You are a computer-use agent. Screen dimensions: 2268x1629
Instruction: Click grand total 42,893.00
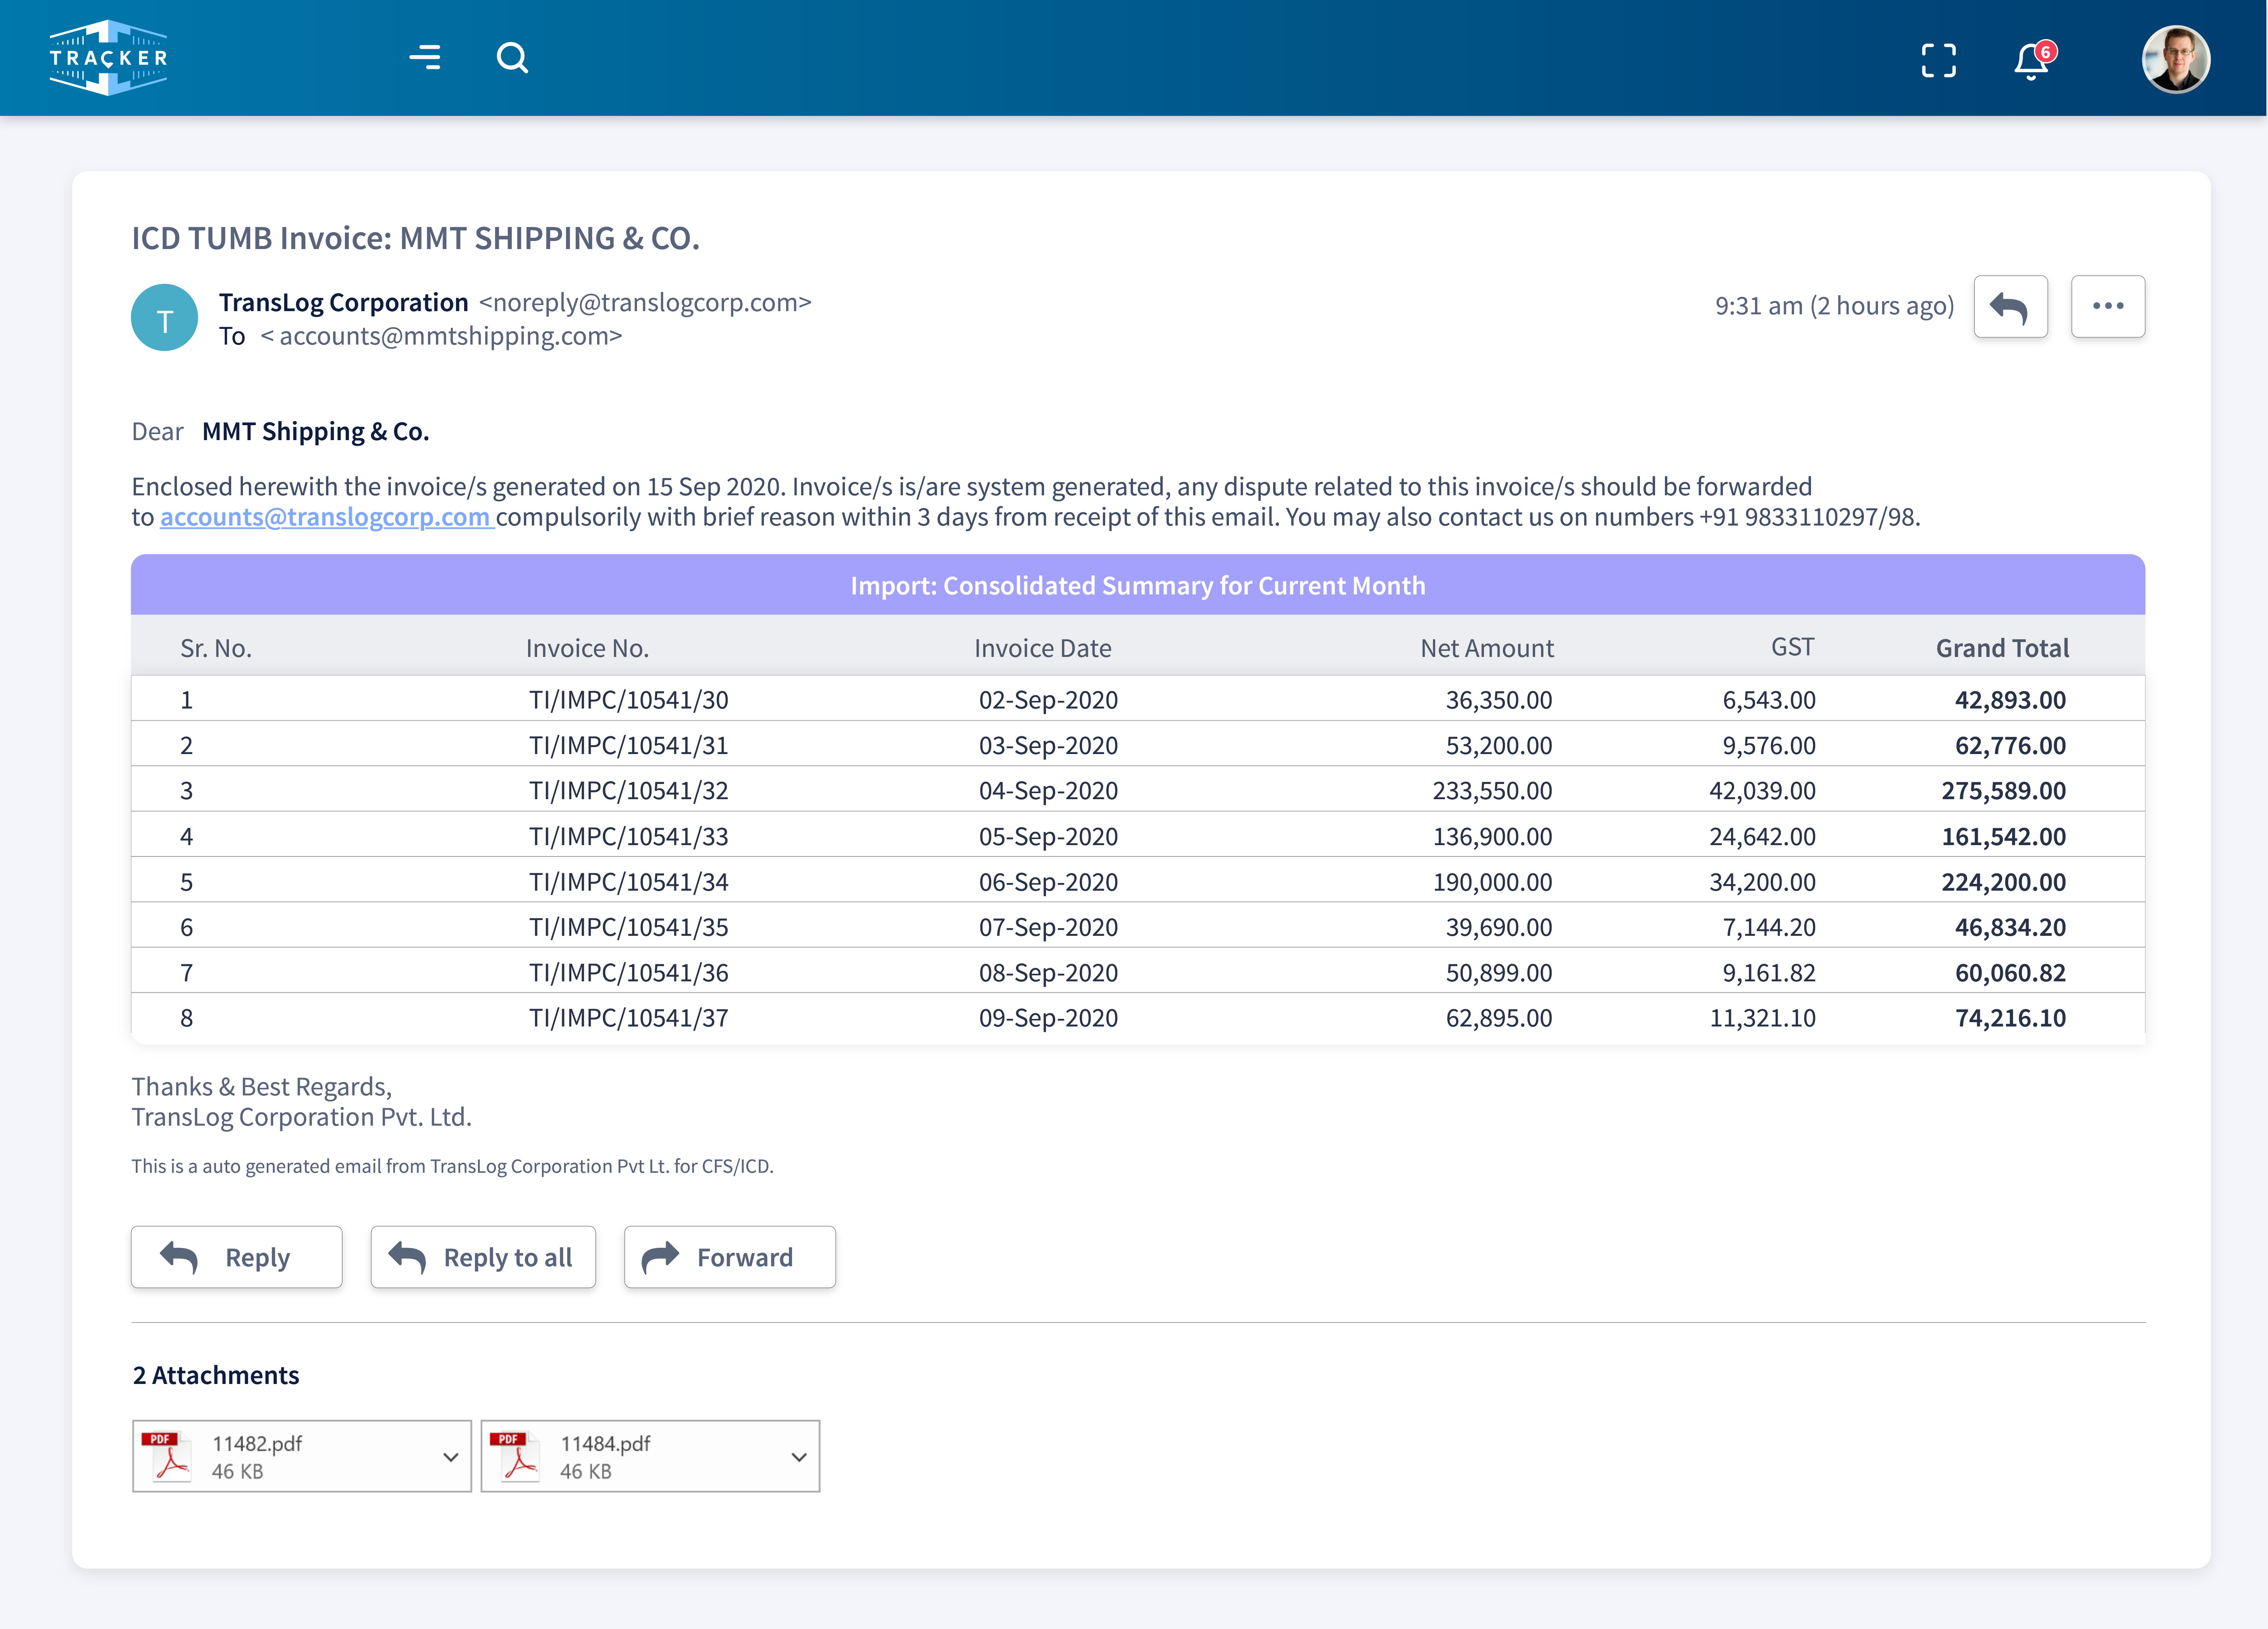click(x=2010, y=700)
